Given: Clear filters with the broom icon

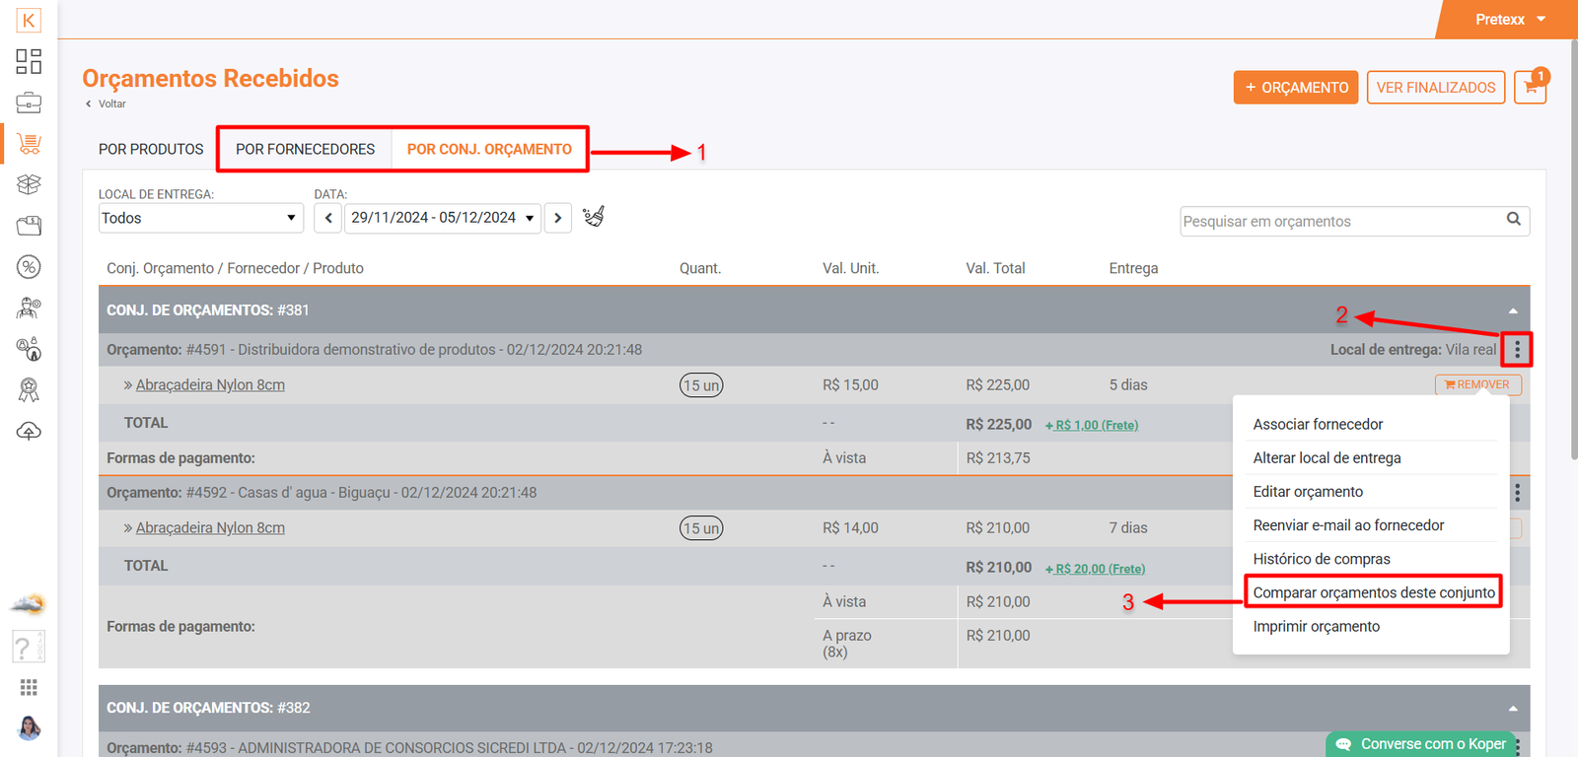Looking at the screenshot, I should click(x=593, y=217).
